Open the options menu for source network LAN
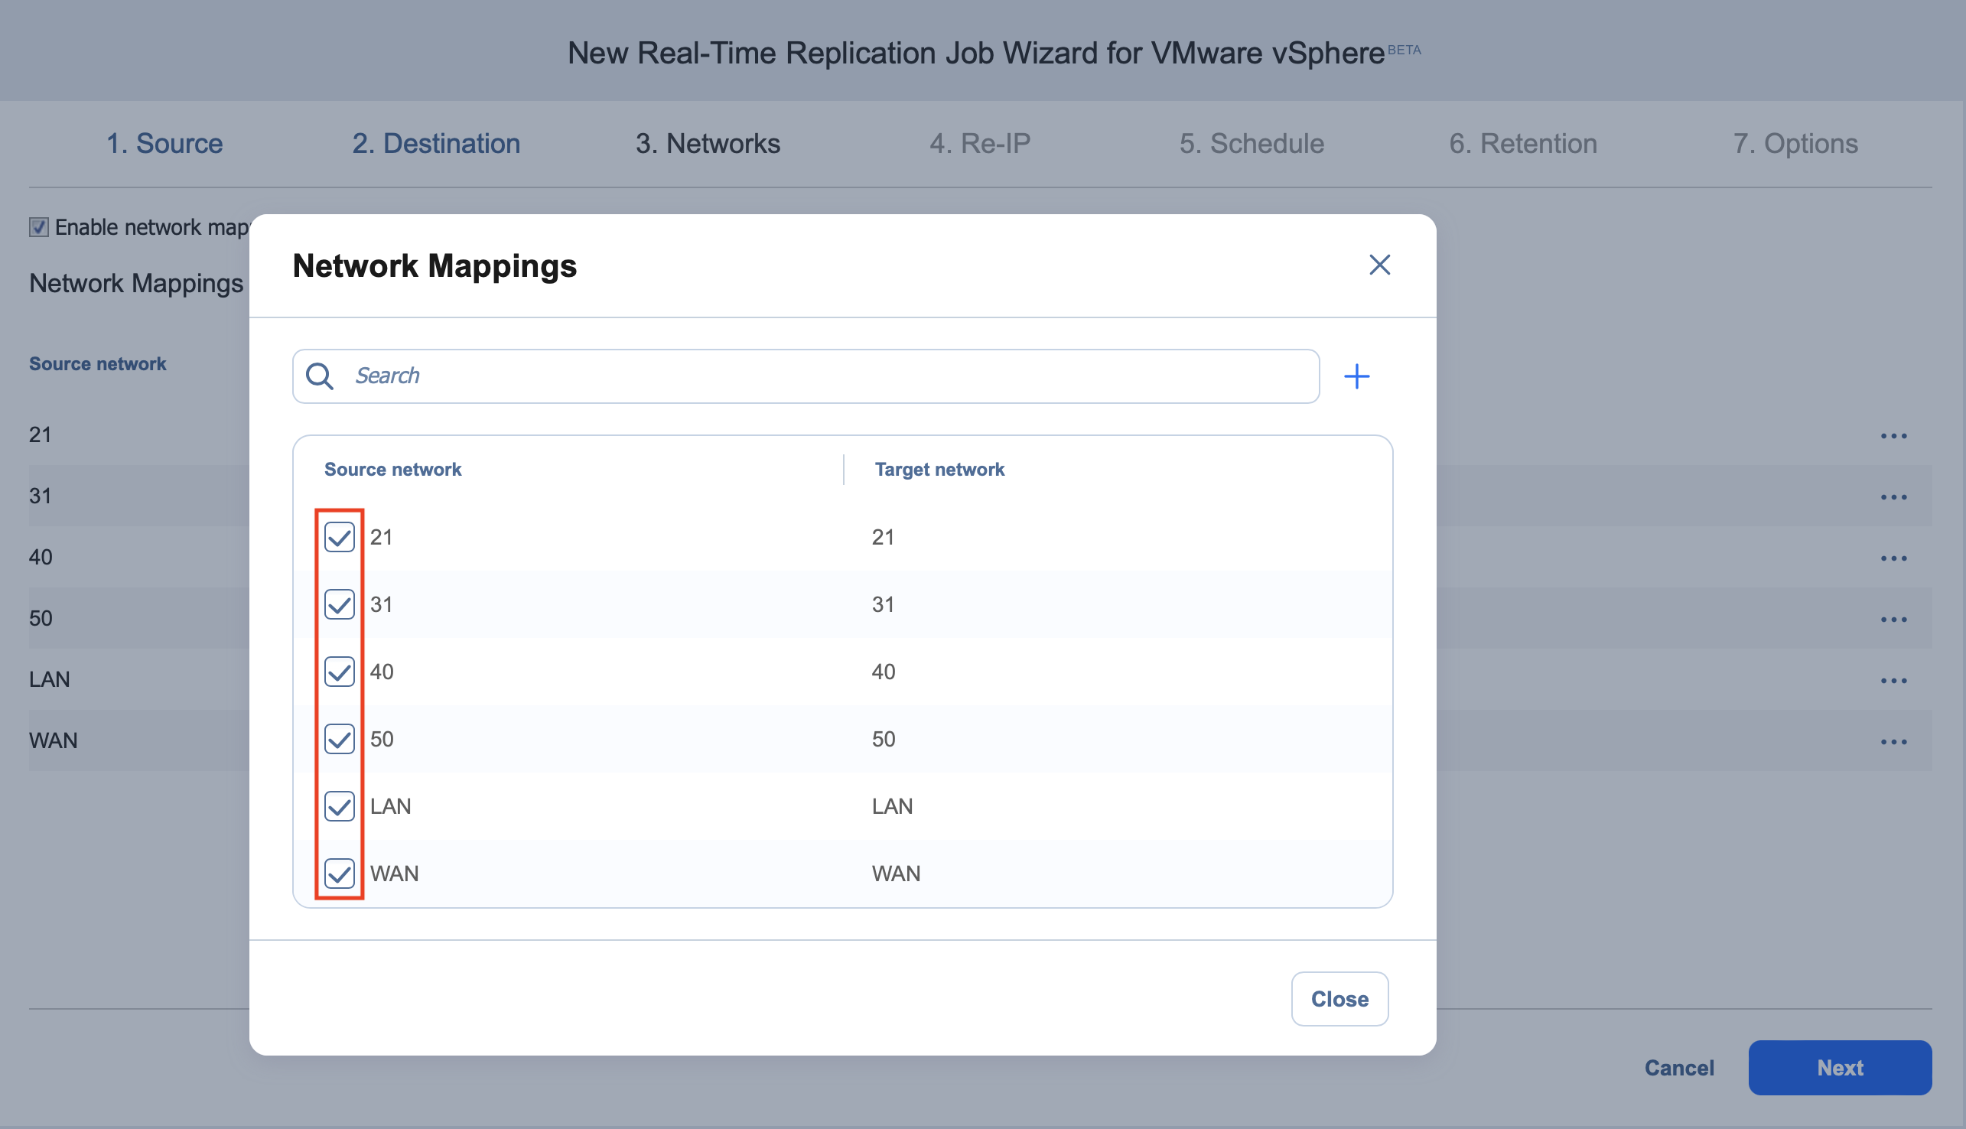Screen dimensions: 1966x1129 [1893, 681]
